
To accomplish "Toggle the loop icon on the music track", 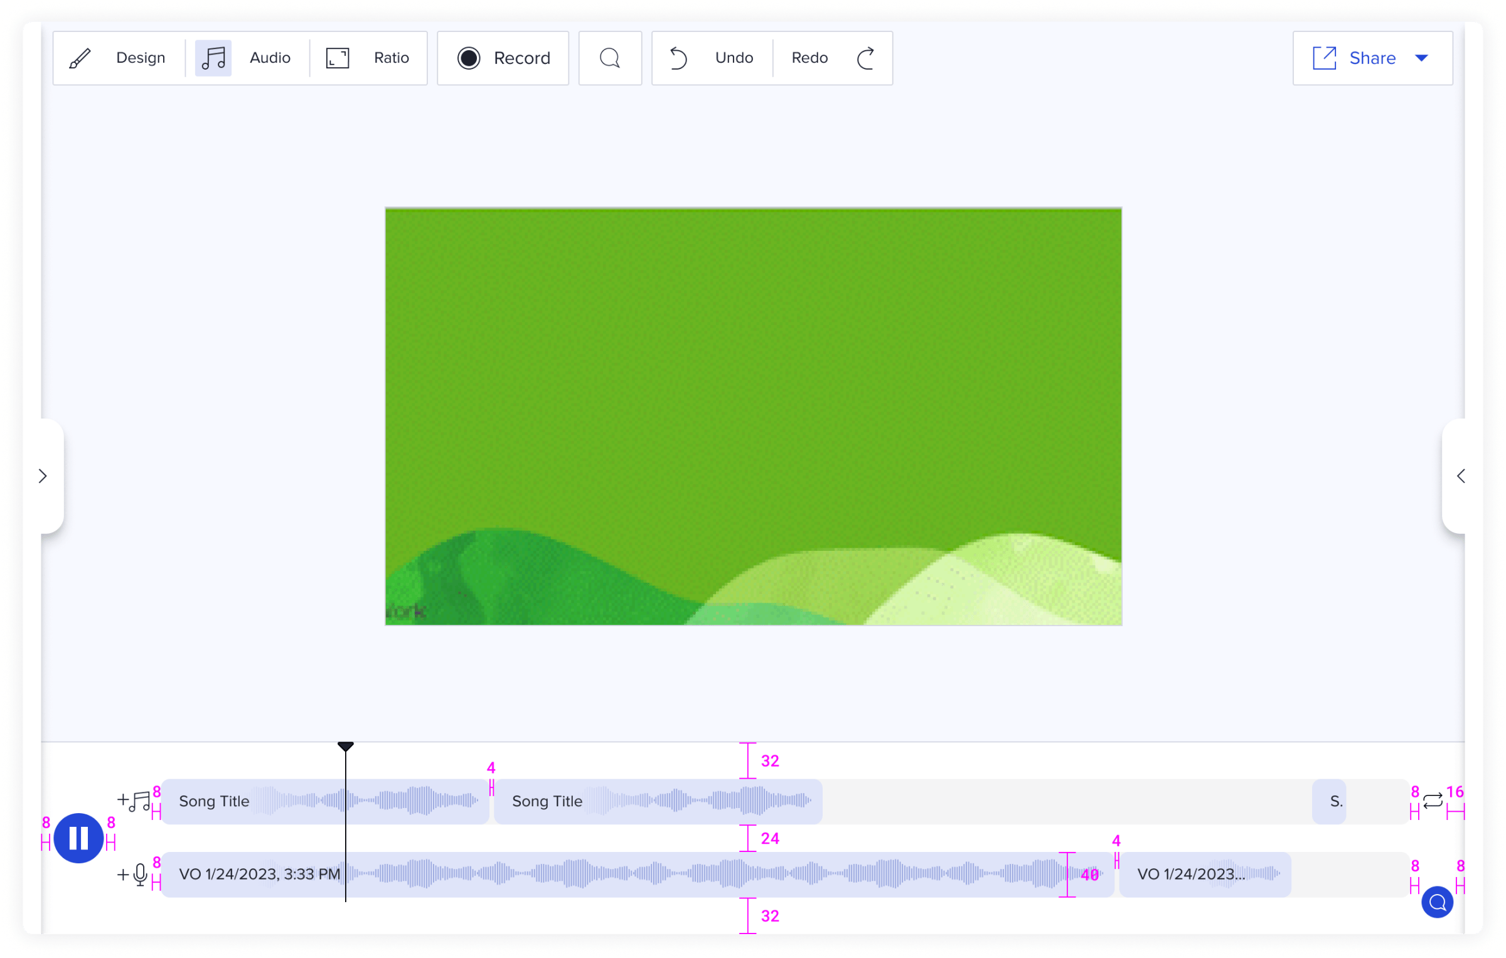I will pyautogui.click(x=1433, y=801).
